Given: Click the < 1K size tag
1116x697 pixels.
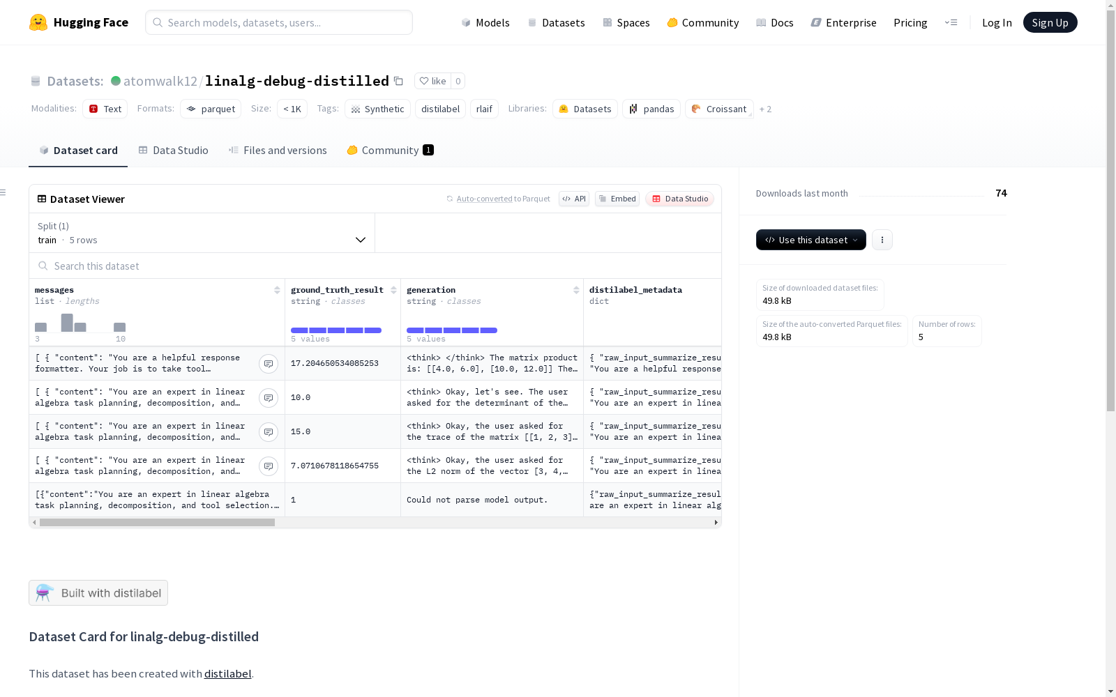Looking at the screenshot, I should [292, 109].
